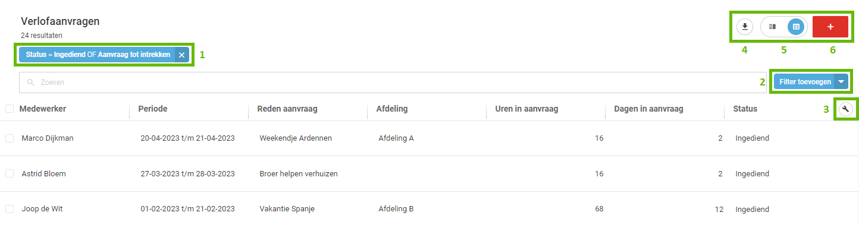Open the Status = Ingediend filter chip
The height and width of the screenshot is (225, 859).
(x=98, y=55)
